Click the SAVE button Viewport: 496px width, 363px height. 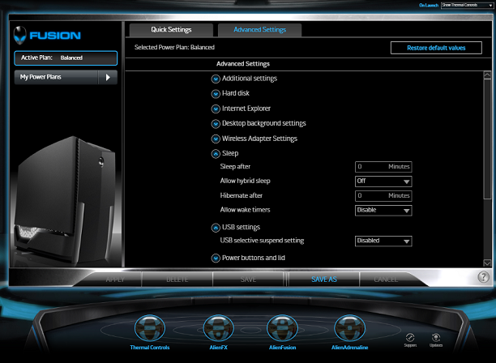point(248,280)
